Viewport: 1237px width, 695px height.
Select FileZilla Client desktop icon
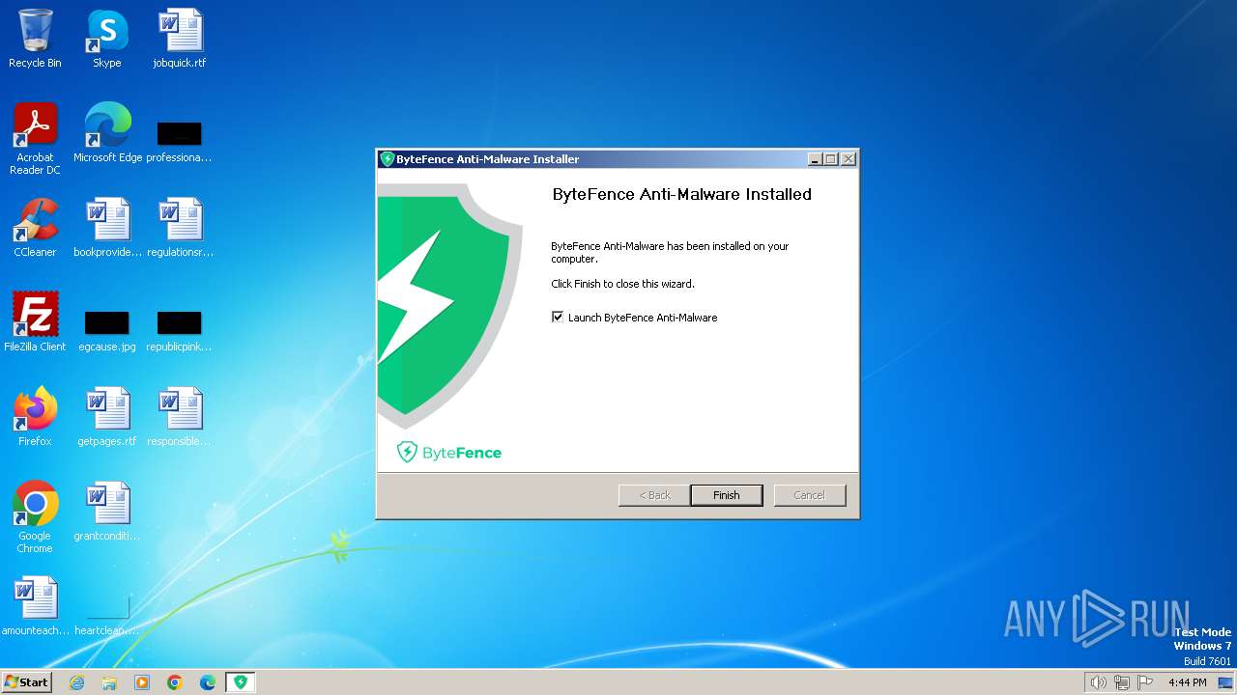pos(35,321)
